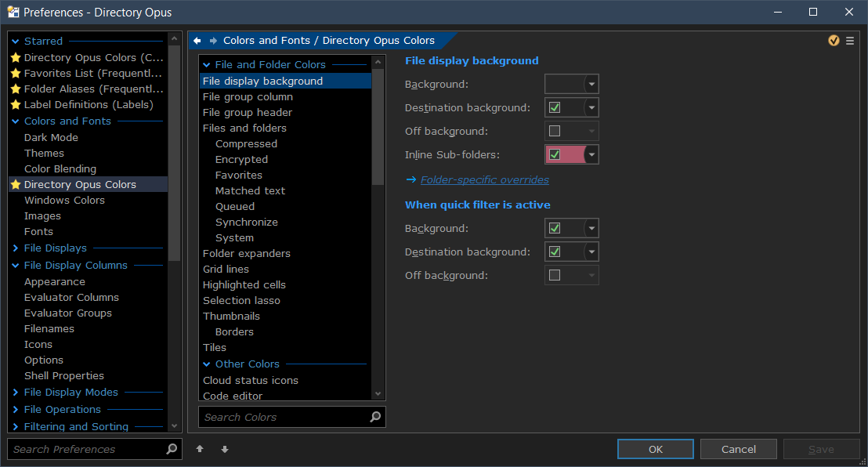This screenshot has width=868, height=467.
Task: Collapse the Starred section
Action: coord(16,41)
